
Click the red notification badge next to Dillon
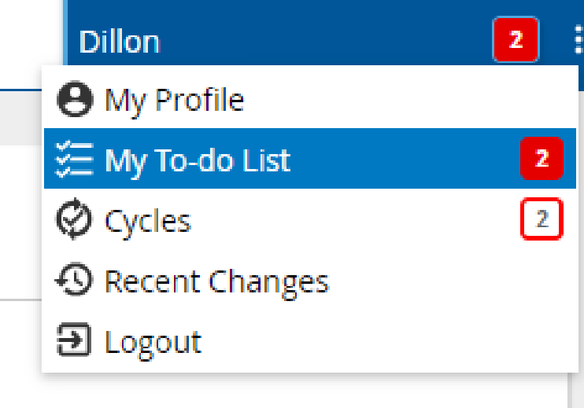tap(516, 40)
